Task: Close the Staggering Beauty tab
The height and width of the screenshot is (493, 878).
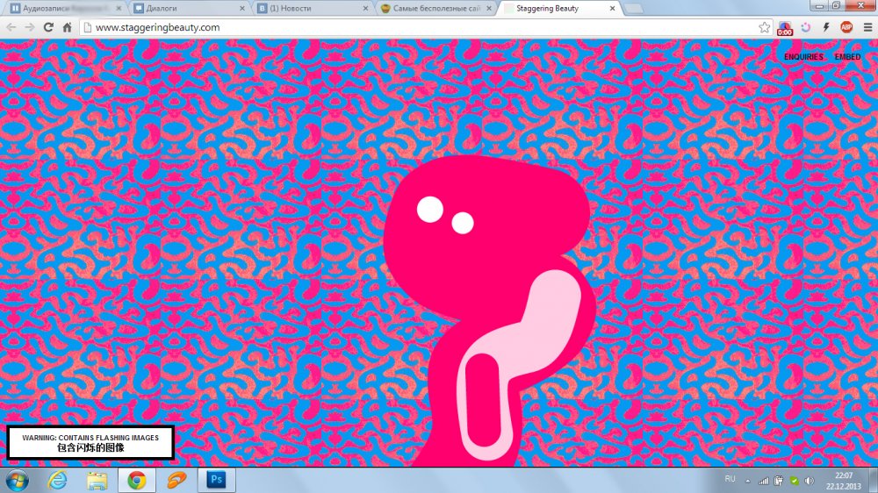Action: [x=615, y=8]
